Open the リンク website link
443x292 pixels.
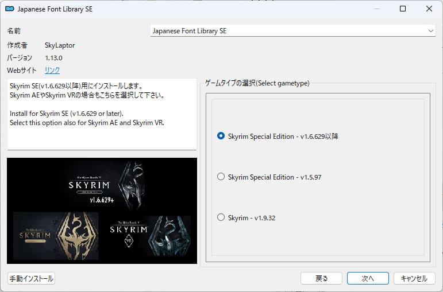[x=52, y=70]
